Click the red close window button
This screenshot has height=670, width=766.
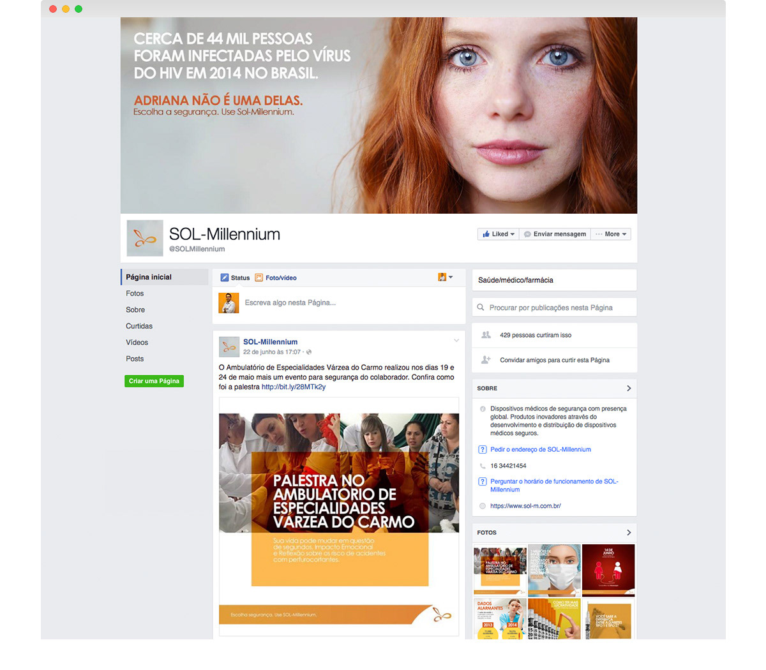pos(53,9)
